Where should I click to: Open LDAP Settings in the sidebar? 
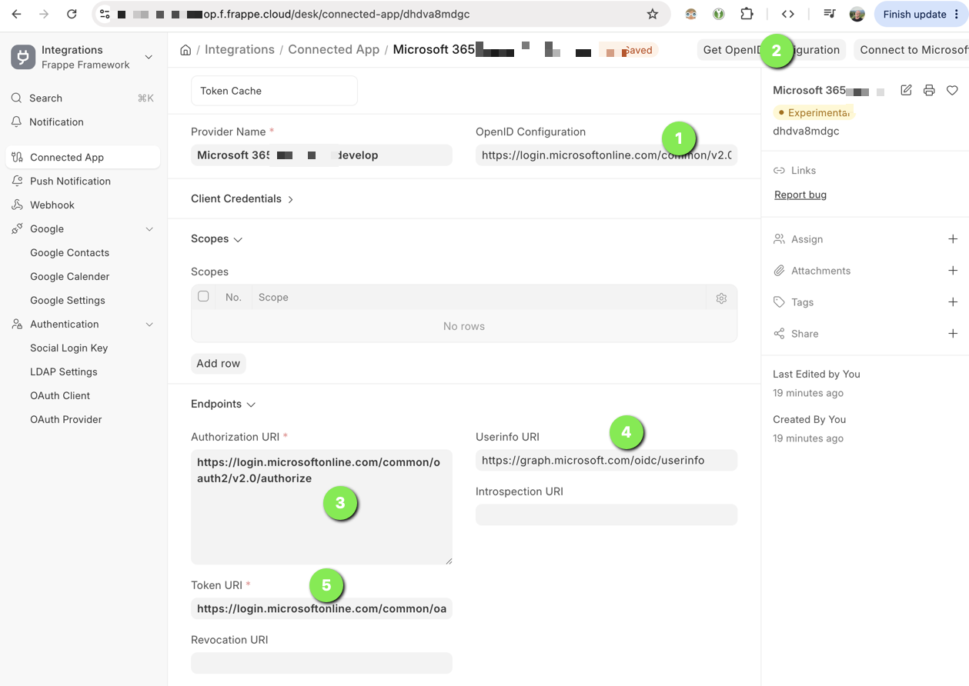point(64,371)
